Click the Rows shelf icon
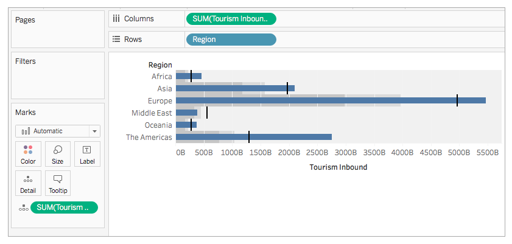 [116, 39]
